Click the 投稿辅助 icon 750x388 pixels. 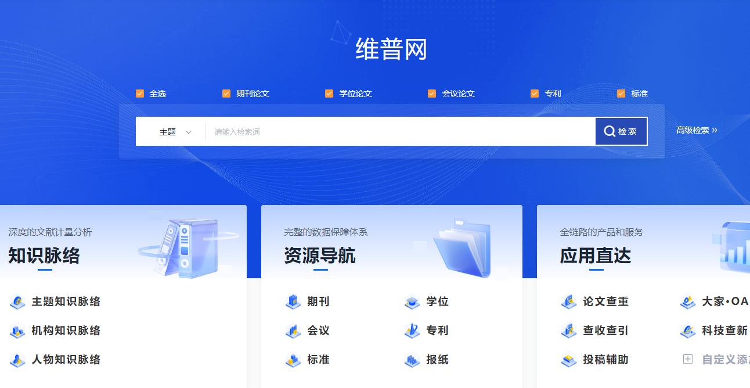tap(569, 360)
